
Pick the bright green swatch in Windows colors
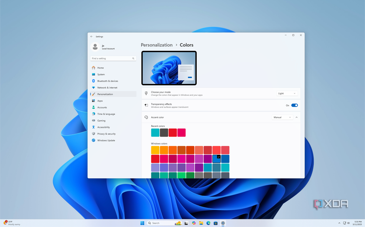click(181, 175)
